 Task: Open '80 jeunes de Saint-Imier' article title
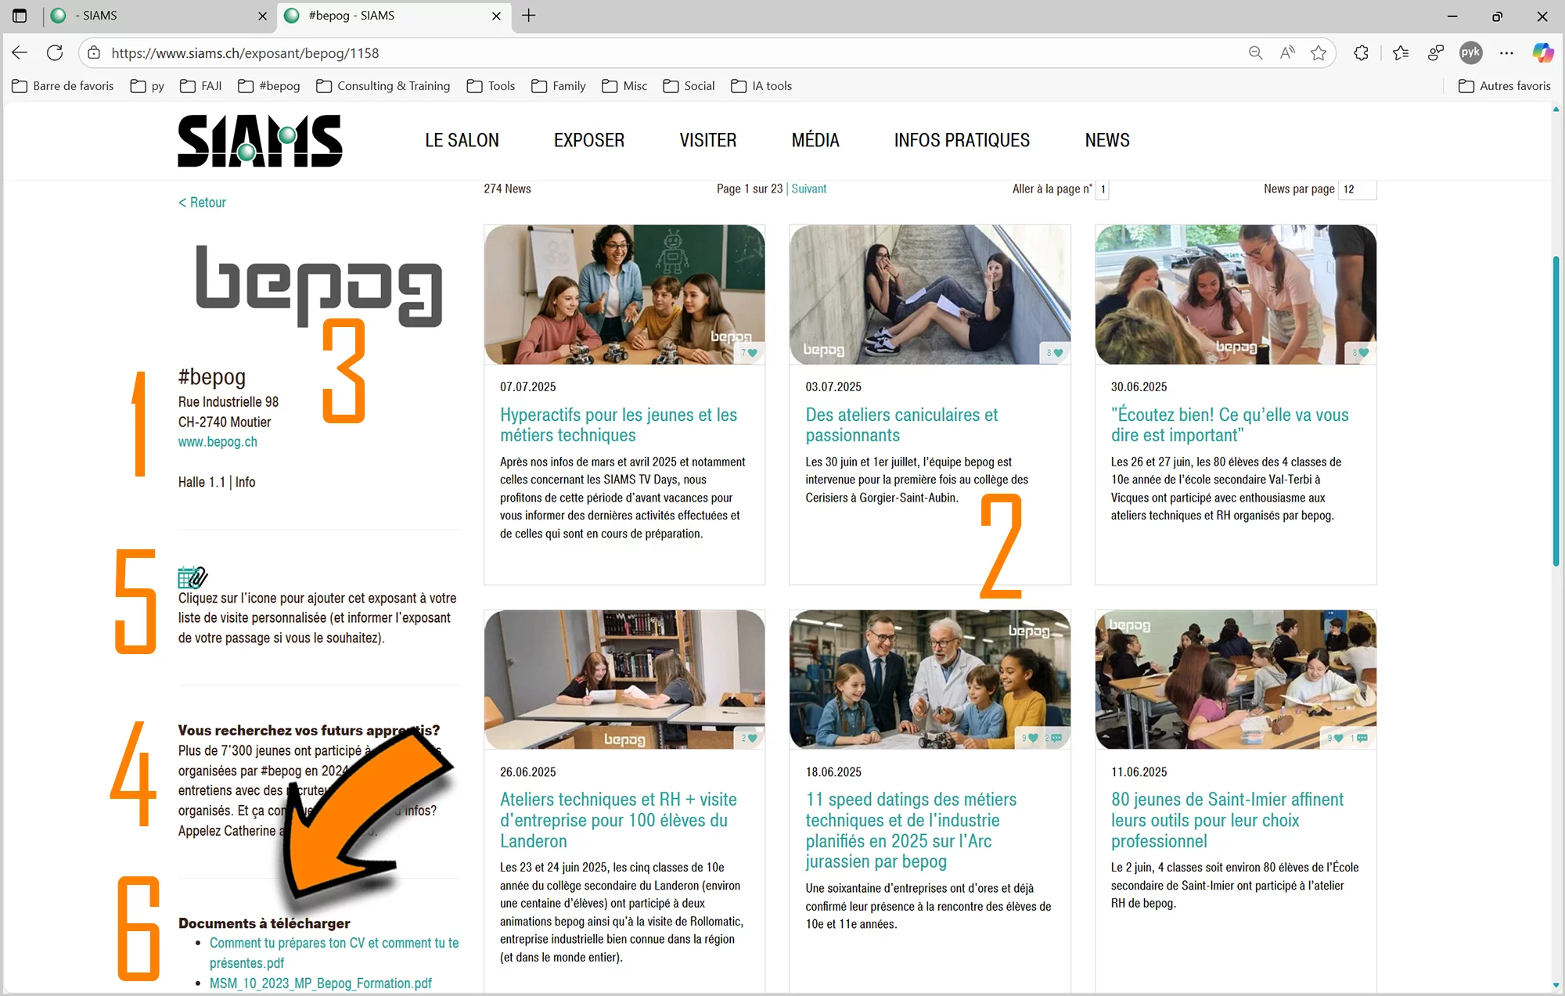(1227, 820)
